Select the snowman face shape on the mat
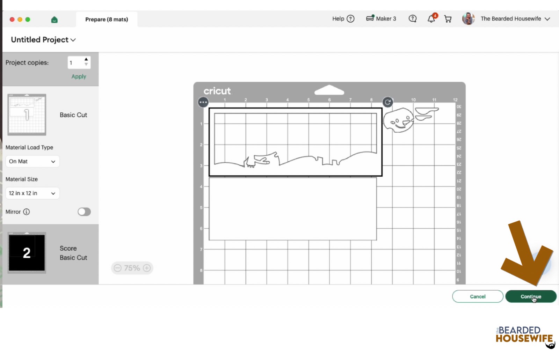Image resolution: width=559 pixels, height=355 pixels. [x=399, y=120]
